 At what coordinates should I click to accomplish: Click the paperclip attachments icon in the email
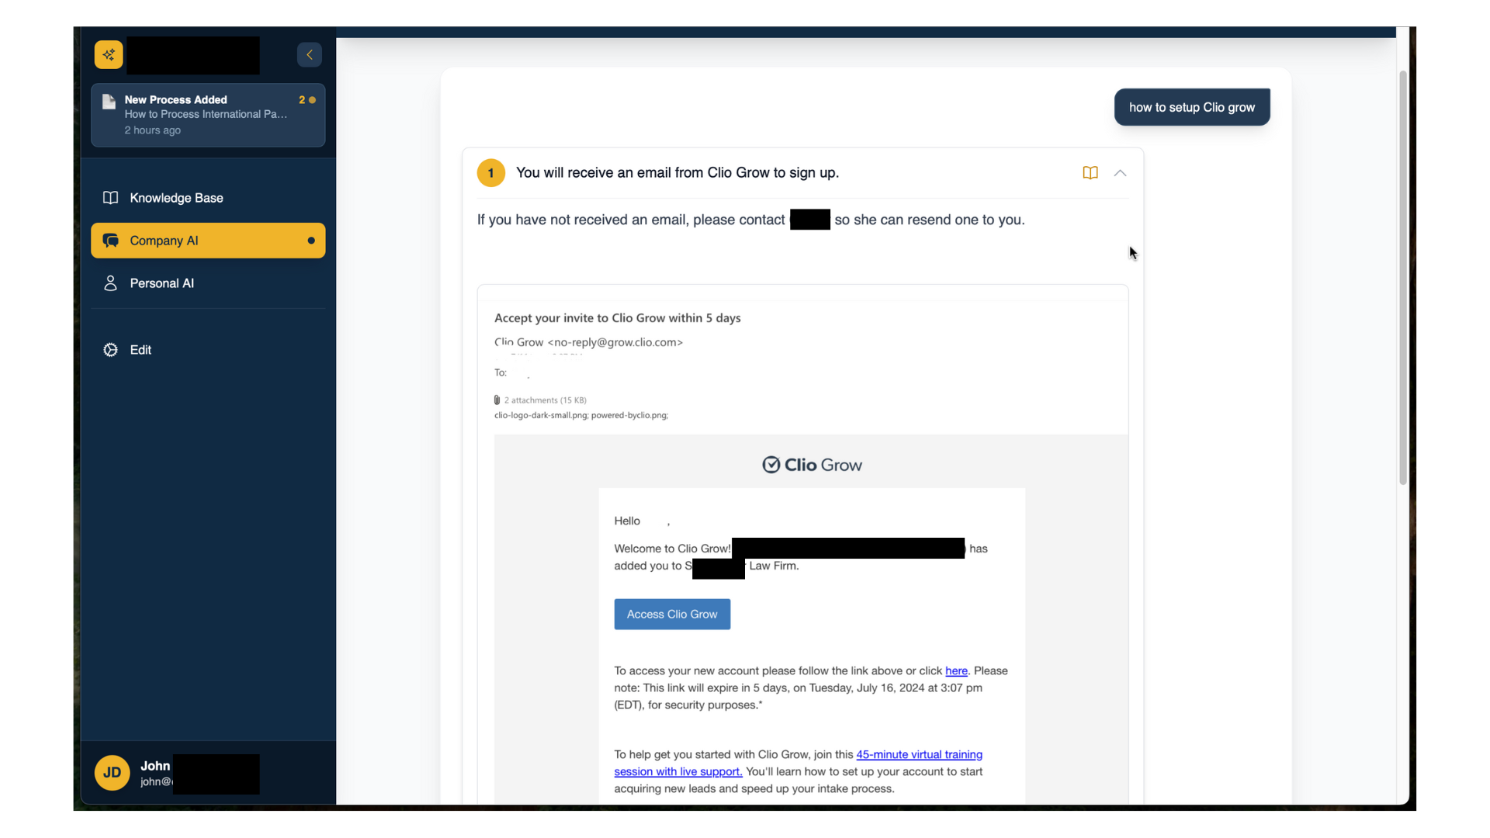497,400
